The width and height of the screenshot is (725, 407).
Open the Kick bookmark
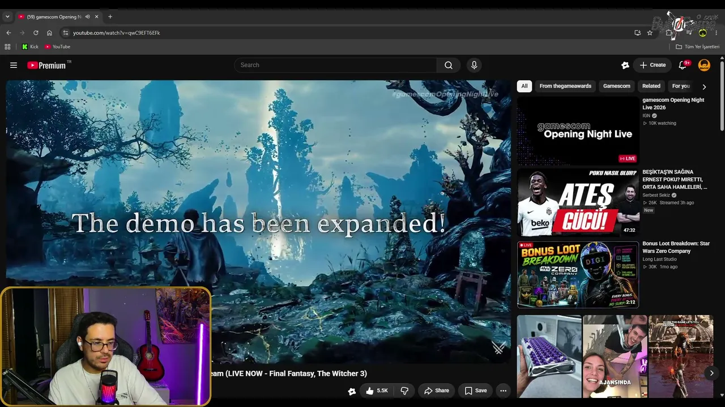tap(30, 47)
